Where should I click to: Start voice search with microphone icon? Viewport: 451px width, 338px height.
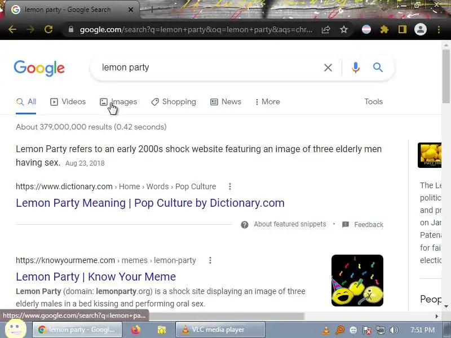(x=356, y=68)
